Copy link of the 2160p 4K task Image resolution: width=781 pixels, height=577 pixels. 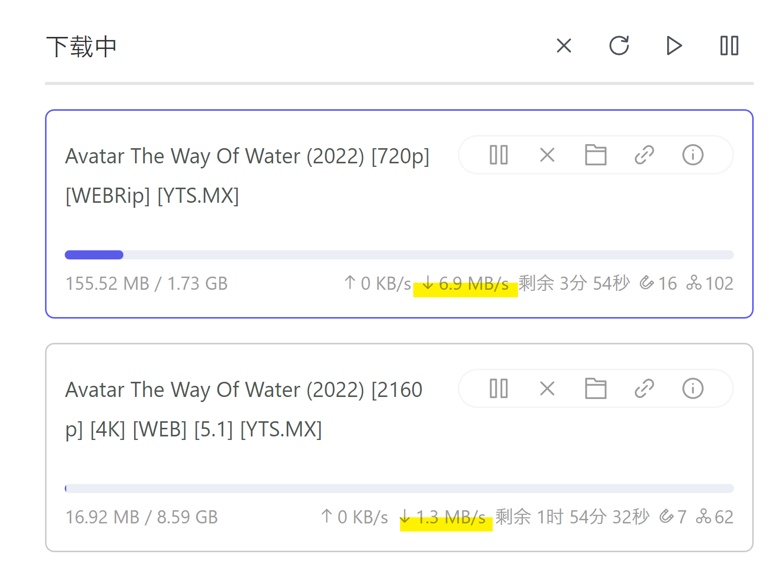pyautogui.click(x=644, y=389)
